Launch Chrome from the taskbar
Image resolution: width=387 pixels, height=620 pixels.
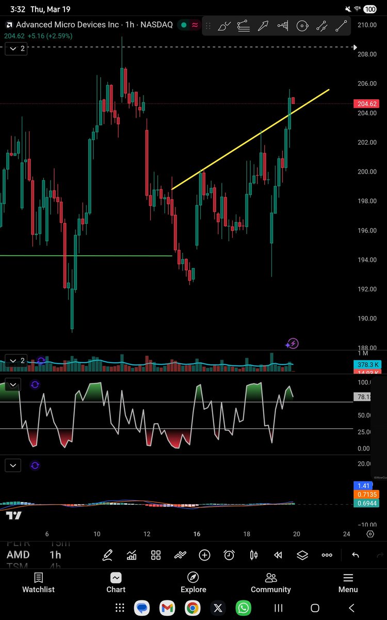(192, 608)
